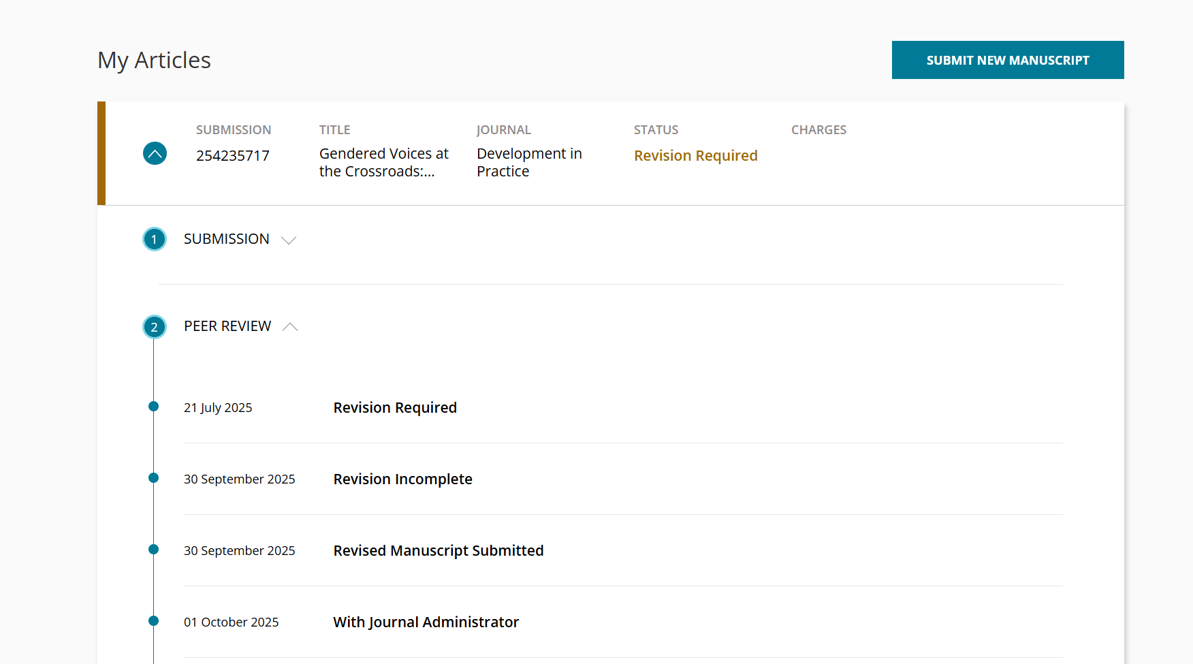Select the 21 July 2025 timeline dot
The height and width of the screenshot is (664, 1193).
pos(154,407)
